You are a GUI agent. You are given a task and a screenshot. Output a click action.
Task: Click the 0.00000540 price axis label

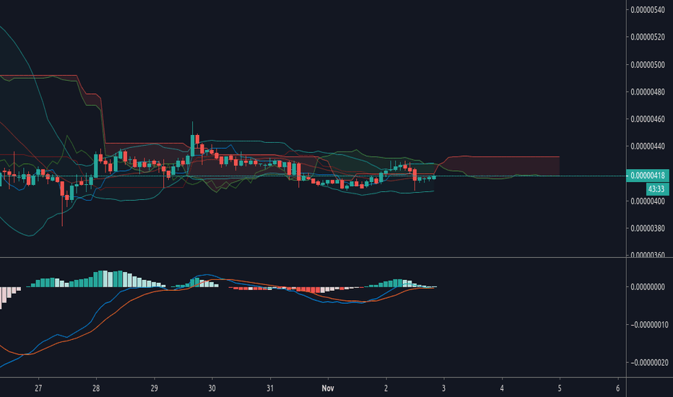click(648, 9)
